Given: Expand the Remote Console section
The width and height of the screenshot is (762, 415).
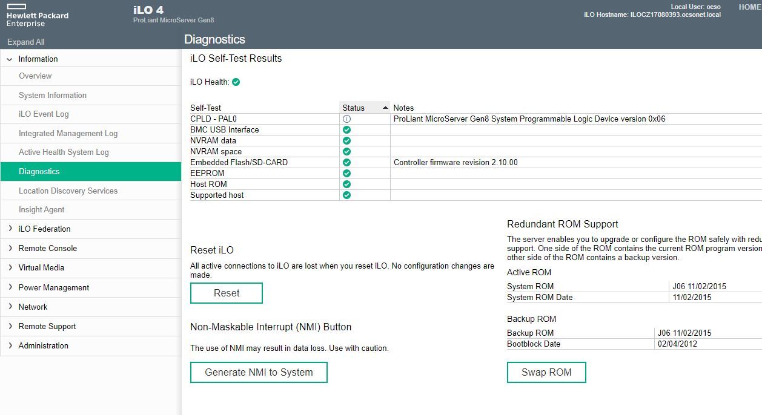Looking at the screenshot, I should point(10,248).
